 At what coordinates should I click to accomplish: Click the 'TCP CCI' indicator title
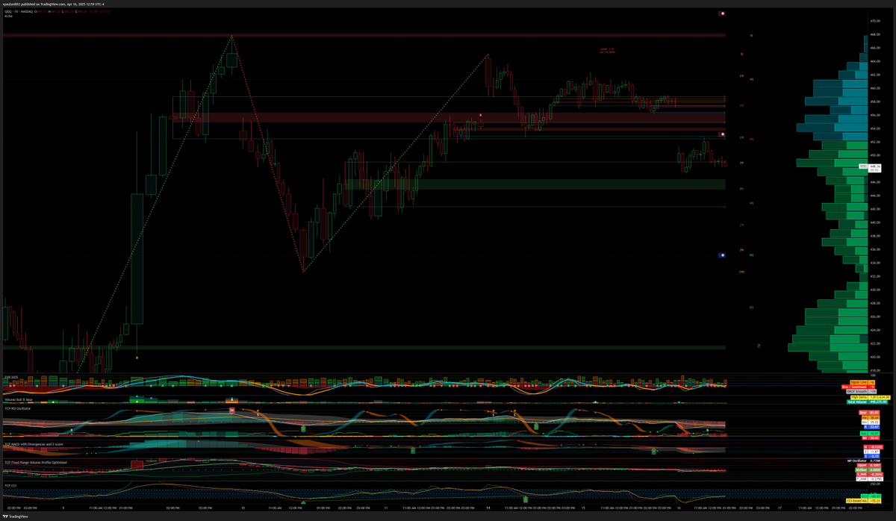click(x=10, y=486)
